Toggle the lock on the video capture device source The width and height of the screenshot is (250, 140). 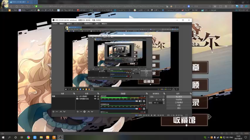pyautogui.click(x=98, y=99)
